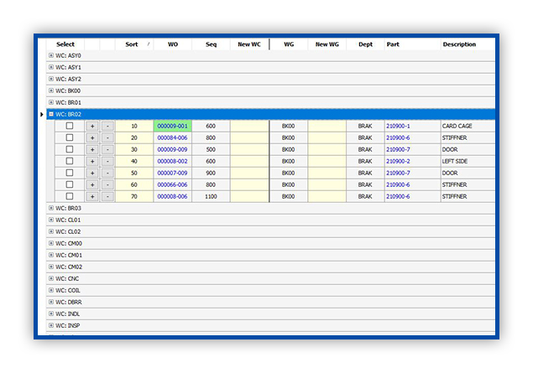Click New WG field for WO 000009-001

pyautogui.click(x=327, y=126)
